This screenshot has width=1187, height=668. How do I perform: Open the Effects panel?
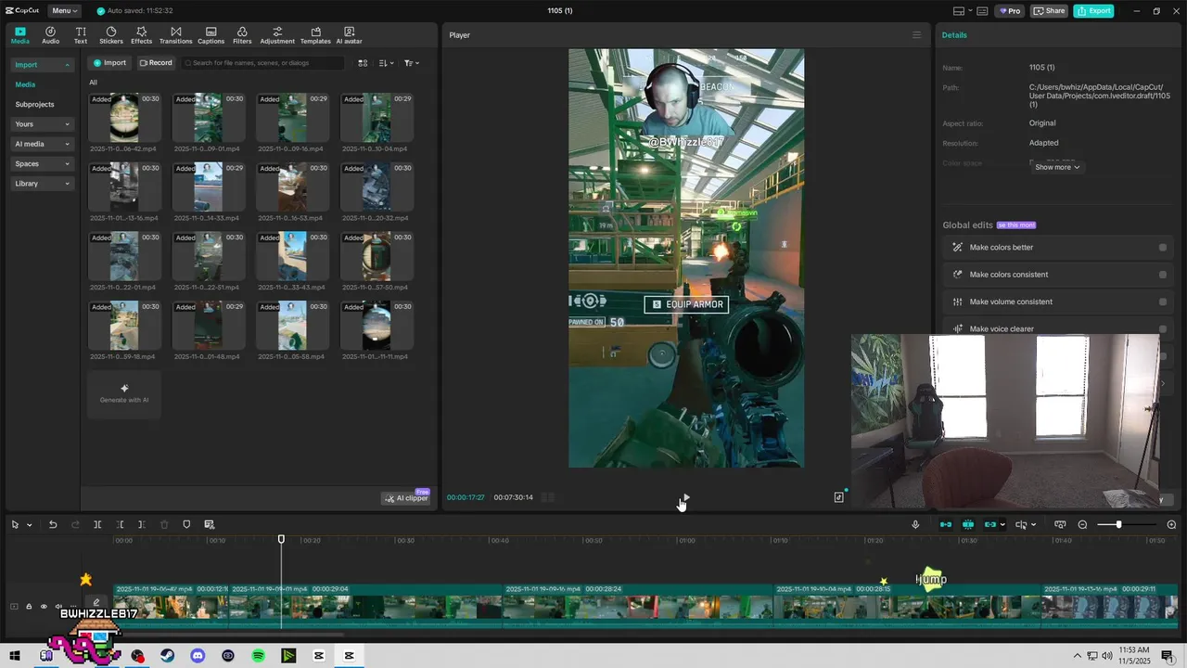click(x=141, y=35)
